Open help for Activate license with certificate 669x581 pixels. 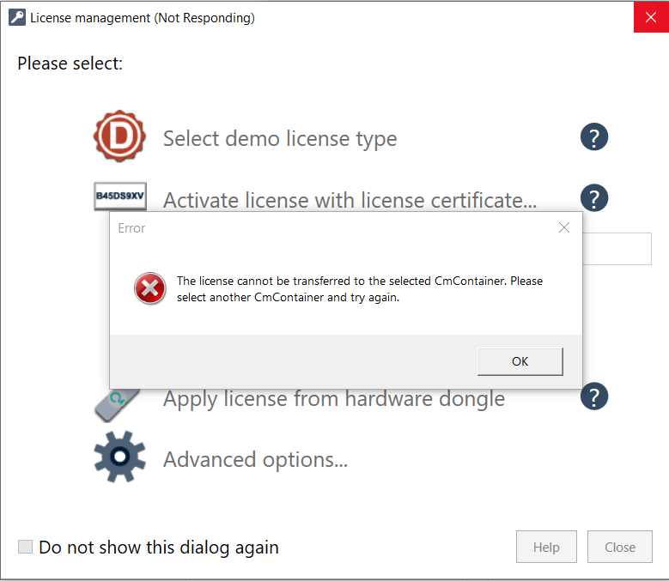coord(594,197)
